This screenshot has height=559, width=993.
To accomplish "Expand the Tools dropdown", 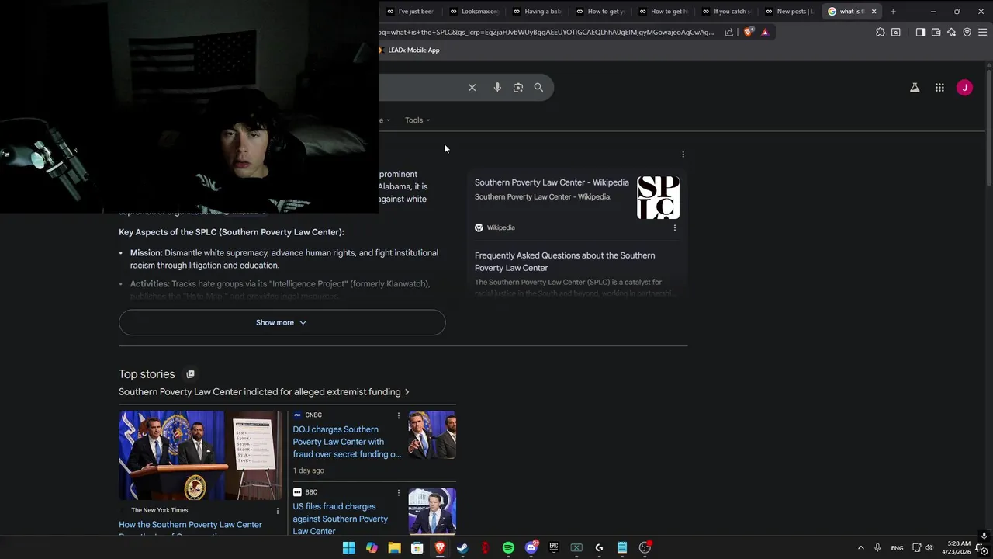I will coord(417,120).
